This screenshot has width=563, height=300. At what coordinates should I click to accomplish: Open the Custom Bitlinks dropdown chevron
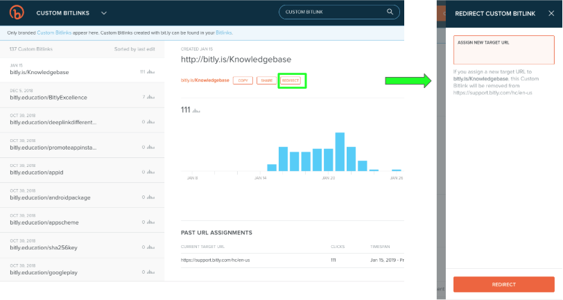coord(104,13)
